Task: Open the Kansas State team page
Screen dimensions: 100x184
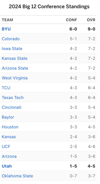Action: [14, 58]
